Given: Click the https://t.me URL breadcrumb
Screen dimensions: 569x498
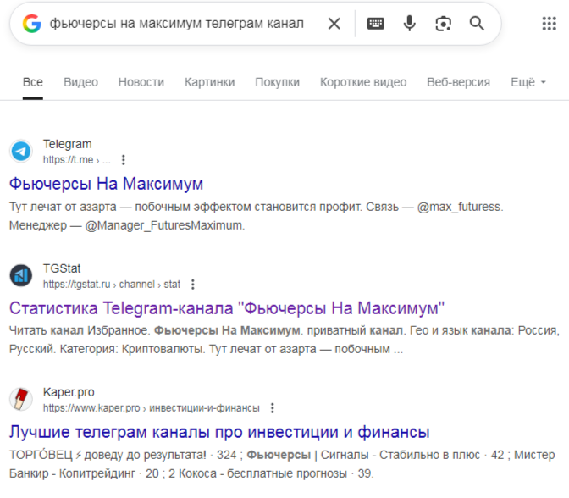Looking at the screenshot, I should coord(76,160).
